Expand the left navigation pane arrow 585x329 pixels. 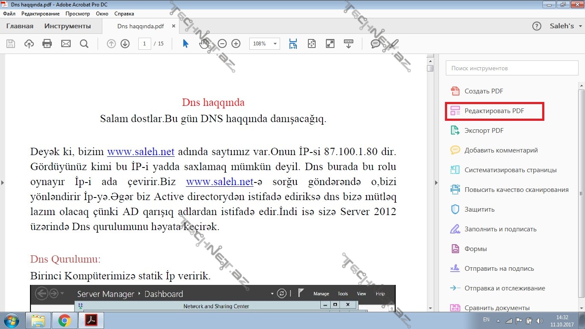(3, 183)
